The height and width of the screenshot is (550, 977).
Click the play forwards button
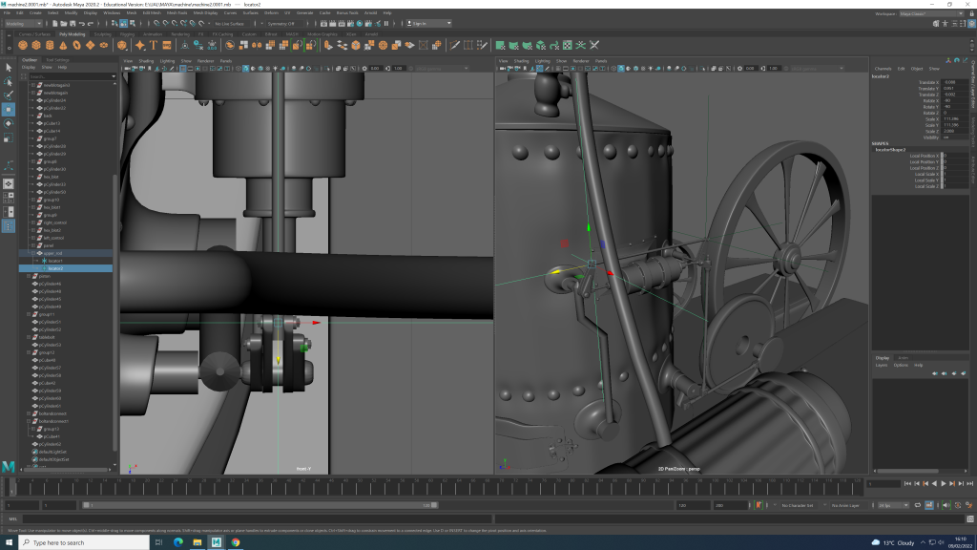tap(944, 484)
